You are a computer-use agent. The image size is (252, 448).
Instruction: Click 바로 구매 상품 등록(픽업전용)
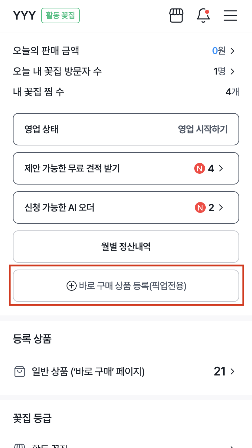coord(126,286)
